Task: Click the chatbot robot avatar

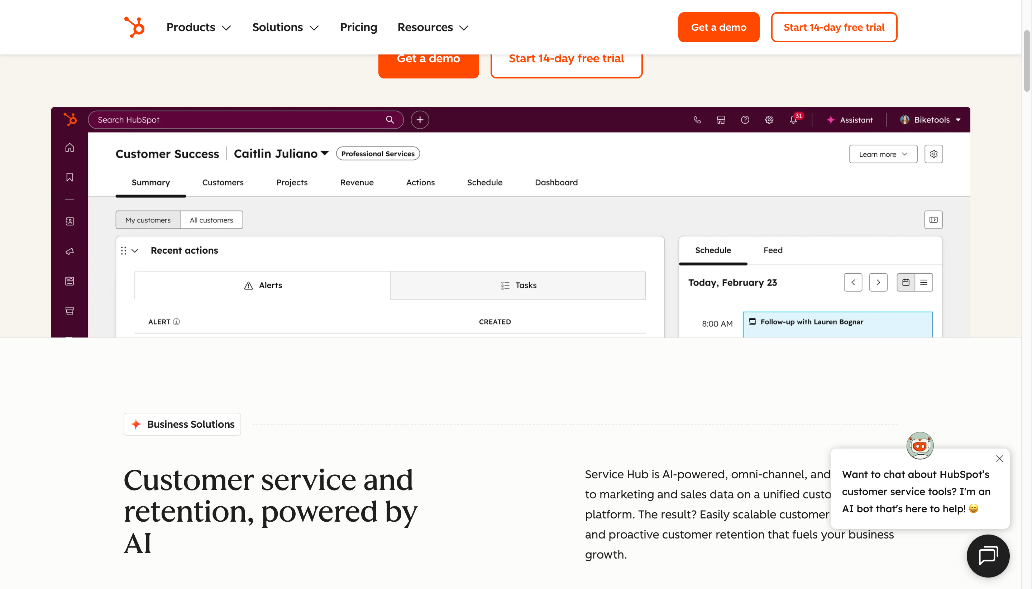Action: point(920,445)
